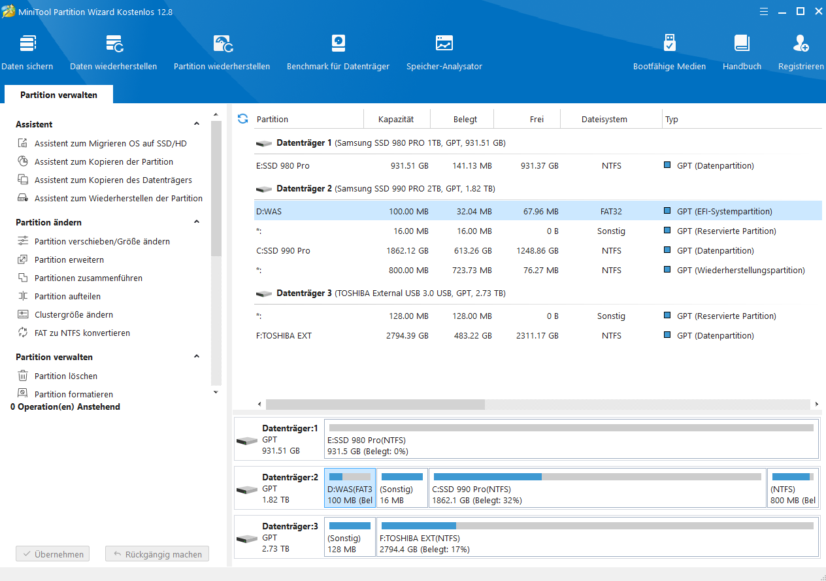Choose Partition aufteilen

[x=67, y=296]
